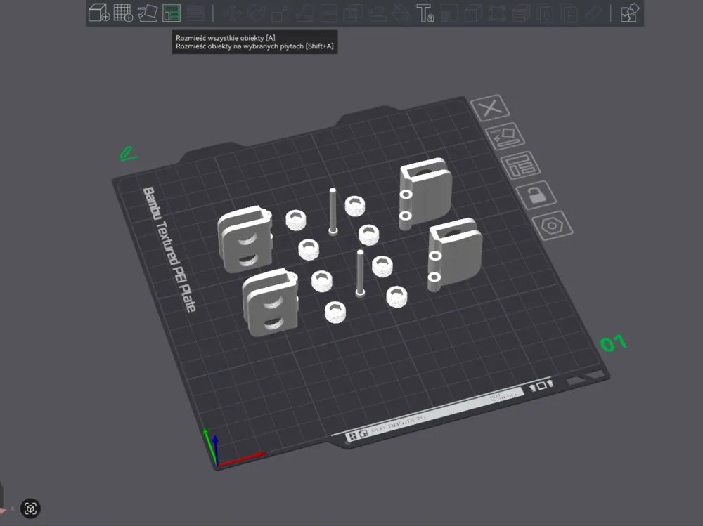The height and width of the screenshot is (526, 703).
Task: Open the Assembly view puzzle icon
Action: [x=629, y=13]
